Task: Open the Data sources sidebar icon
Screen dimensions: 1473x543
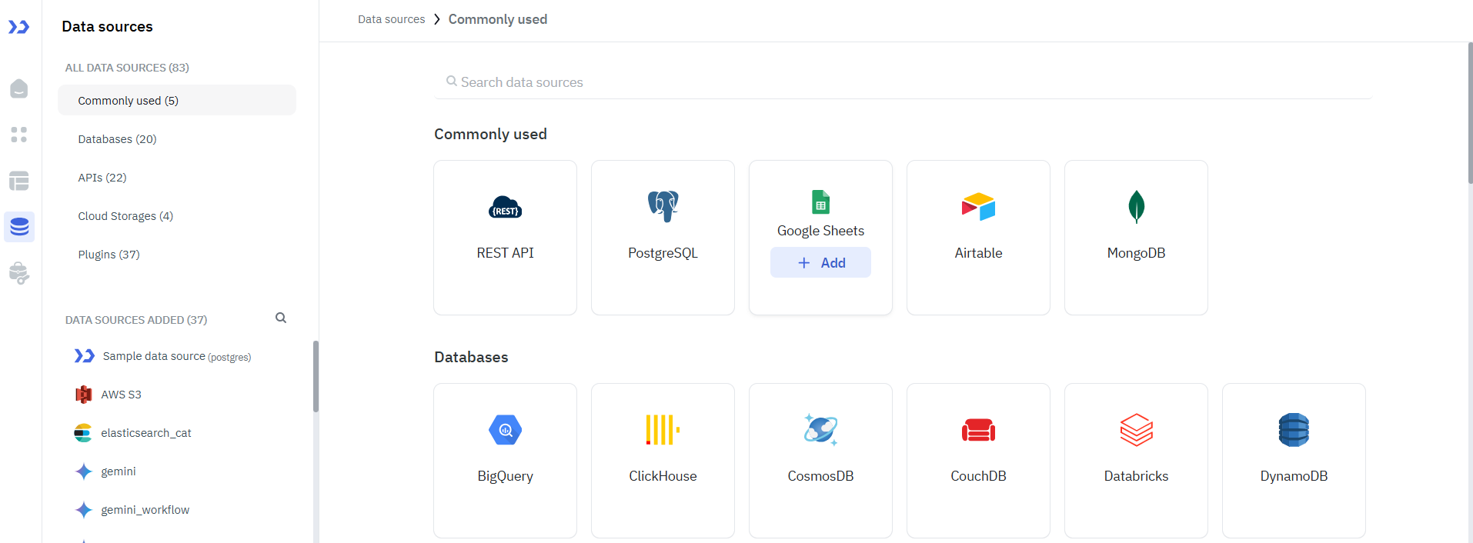Action: [19, 227]
